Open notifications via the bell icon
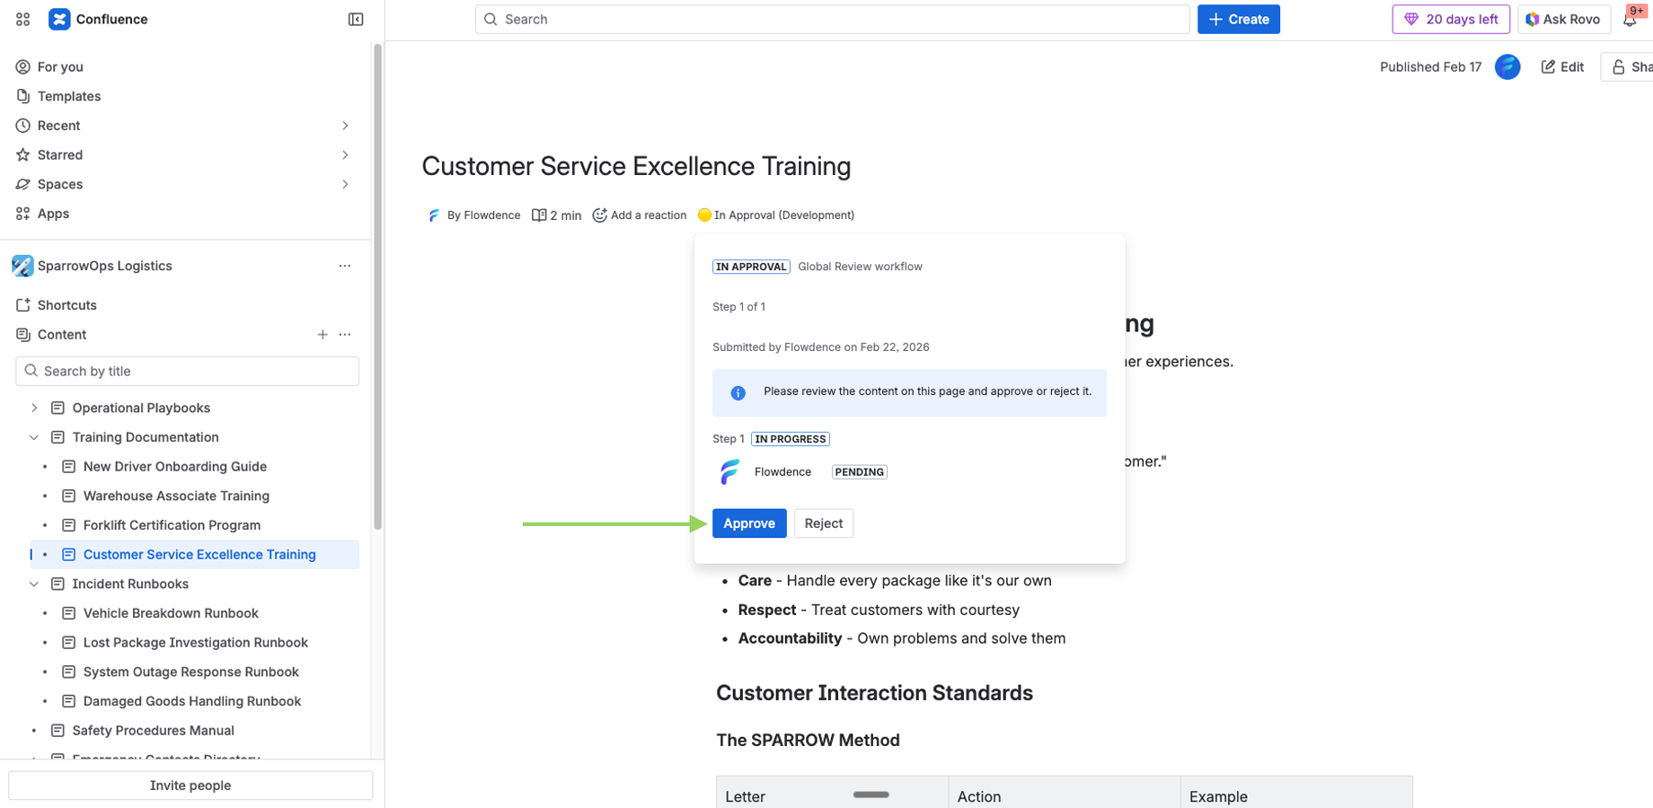Screen dimensions: 1653x808 [x=1631, y=20]
